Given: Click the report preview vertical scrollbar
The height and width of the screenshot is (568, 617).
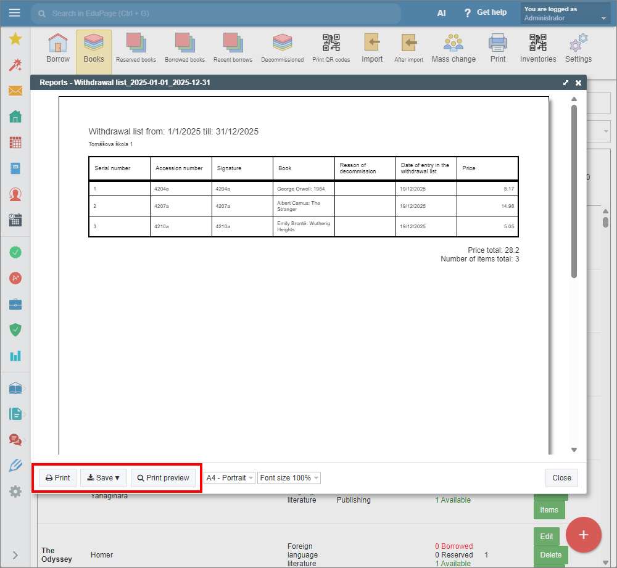Looking at the screenshot, I should (574, 191).
